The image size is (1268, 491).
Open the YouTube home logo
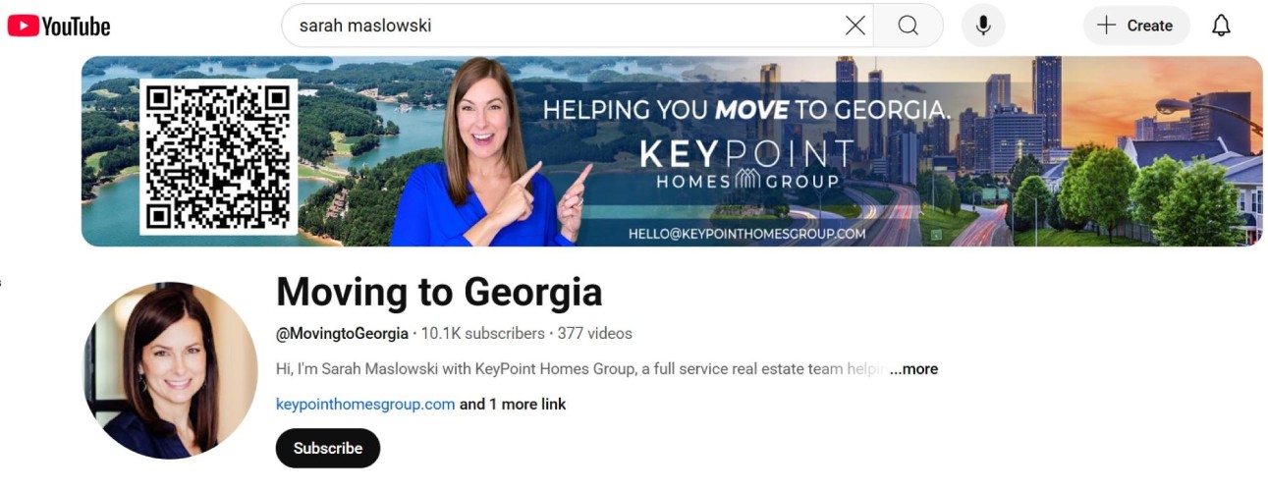pos(59,26)
